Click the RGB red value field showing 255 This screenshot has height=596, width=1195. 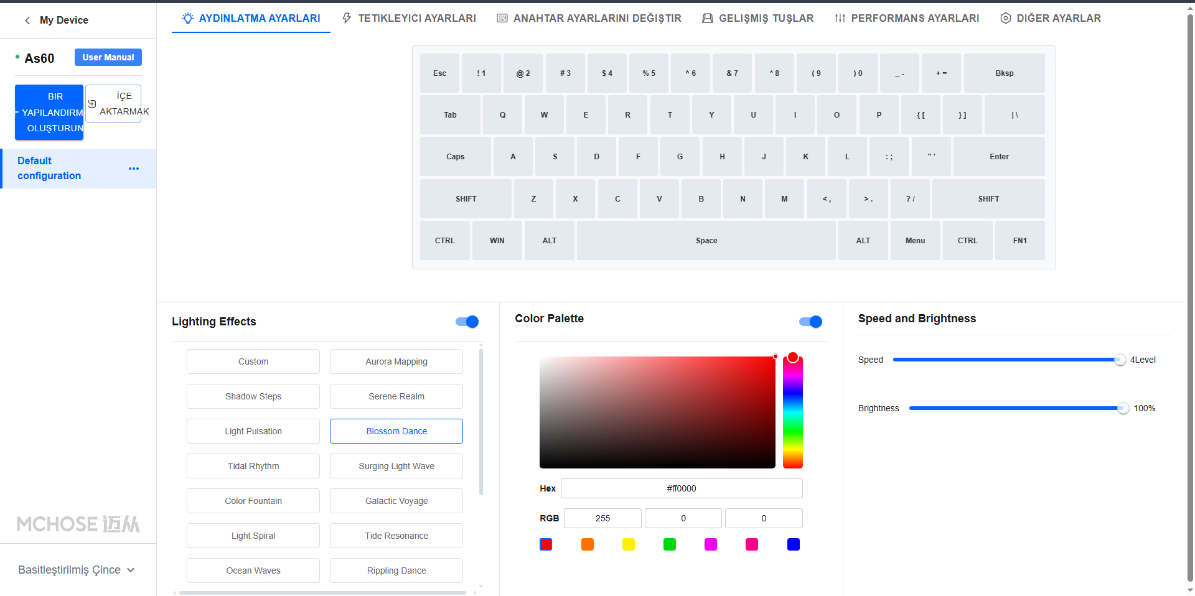(x=602, y=518)
